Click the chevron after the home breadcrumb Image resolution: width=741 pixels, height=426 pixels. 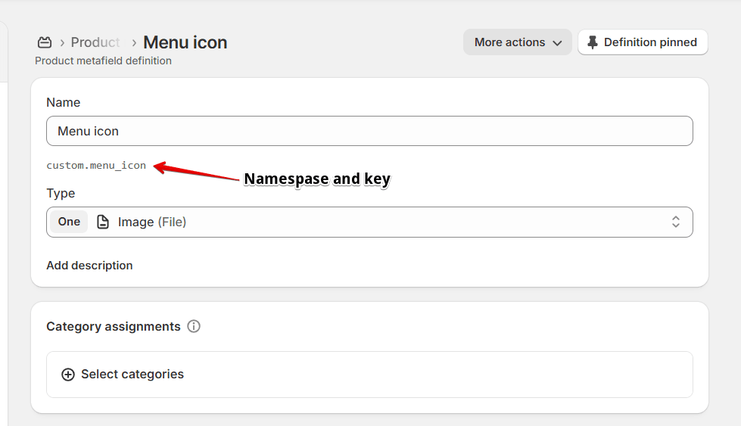62,43
